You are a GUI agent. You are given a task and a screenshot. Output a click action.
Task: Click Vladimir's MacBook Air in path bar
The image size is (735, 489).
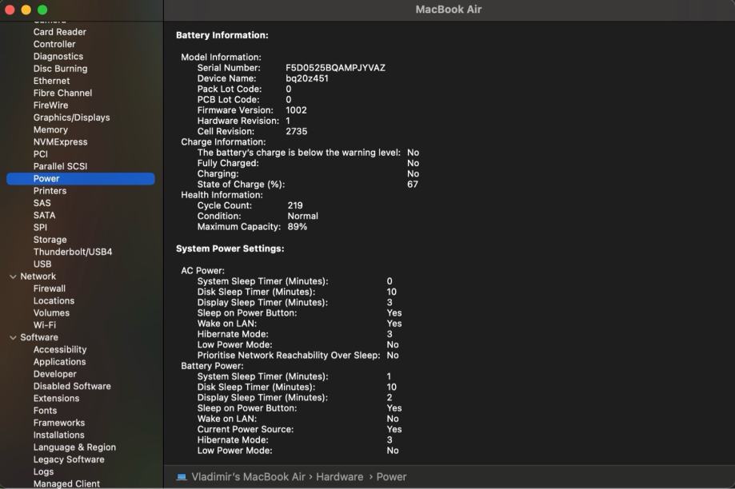pos(248,477)
